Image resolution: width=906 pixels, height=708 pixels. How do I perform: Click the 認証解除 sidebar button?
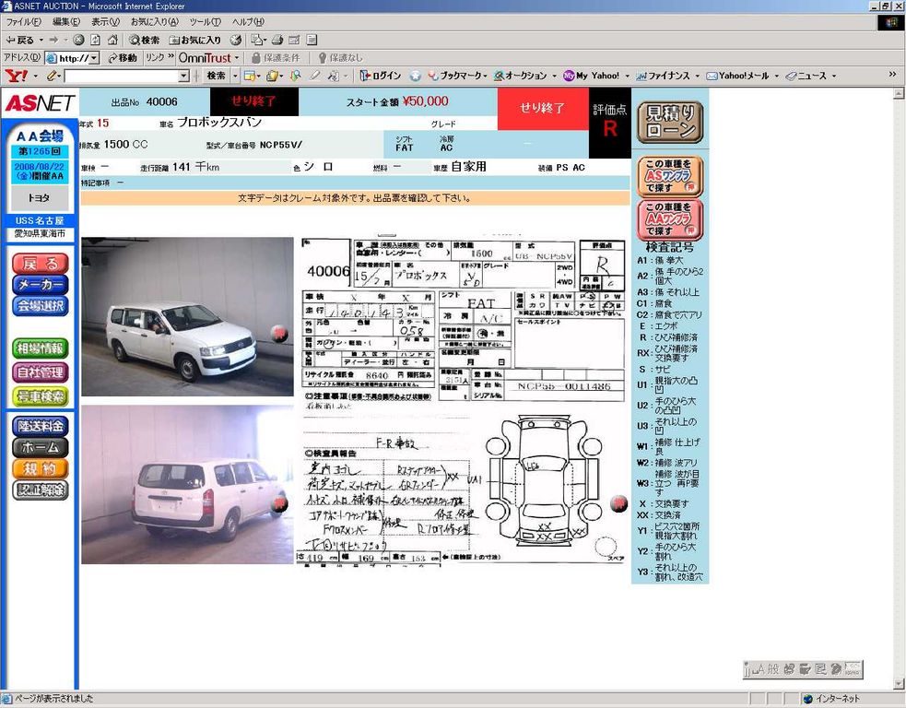pos(41,490)
